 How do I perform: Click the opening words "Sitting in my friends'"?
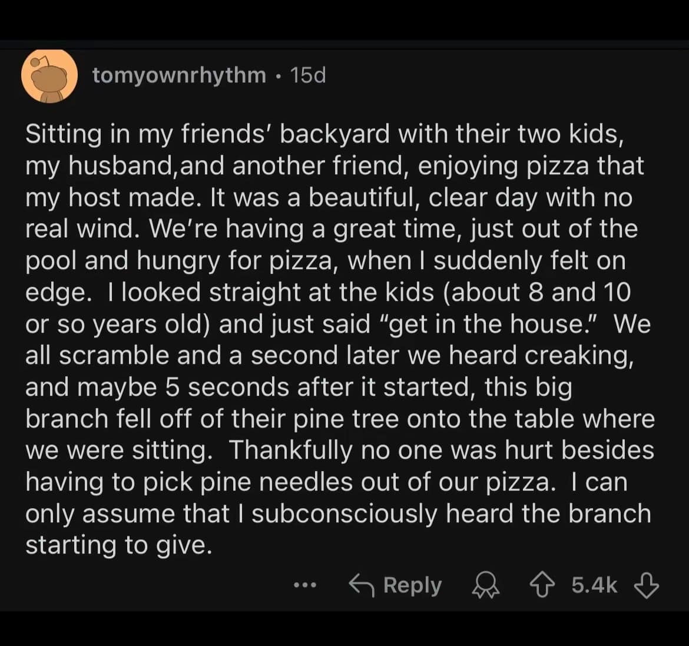(147, 134)
